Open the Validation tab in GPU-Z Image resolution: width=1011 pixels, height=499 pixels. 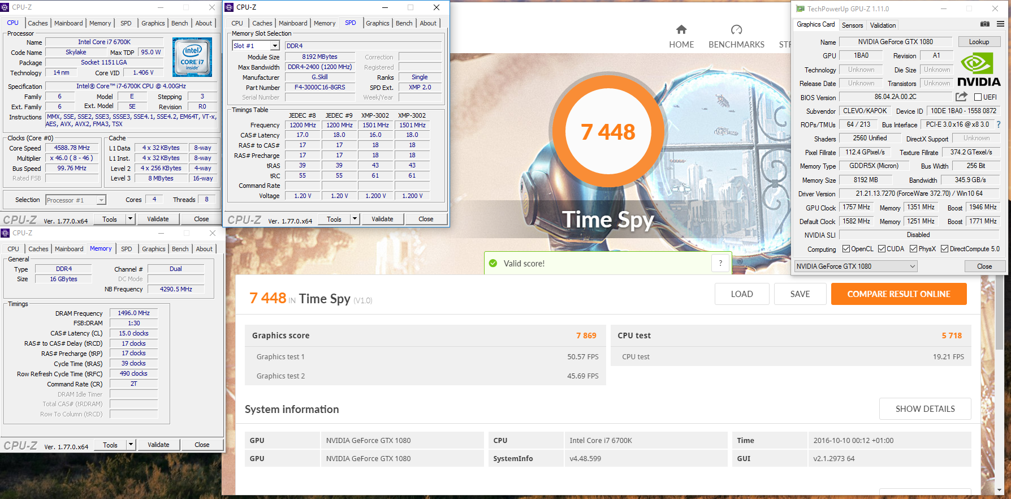tap(883, 25)
